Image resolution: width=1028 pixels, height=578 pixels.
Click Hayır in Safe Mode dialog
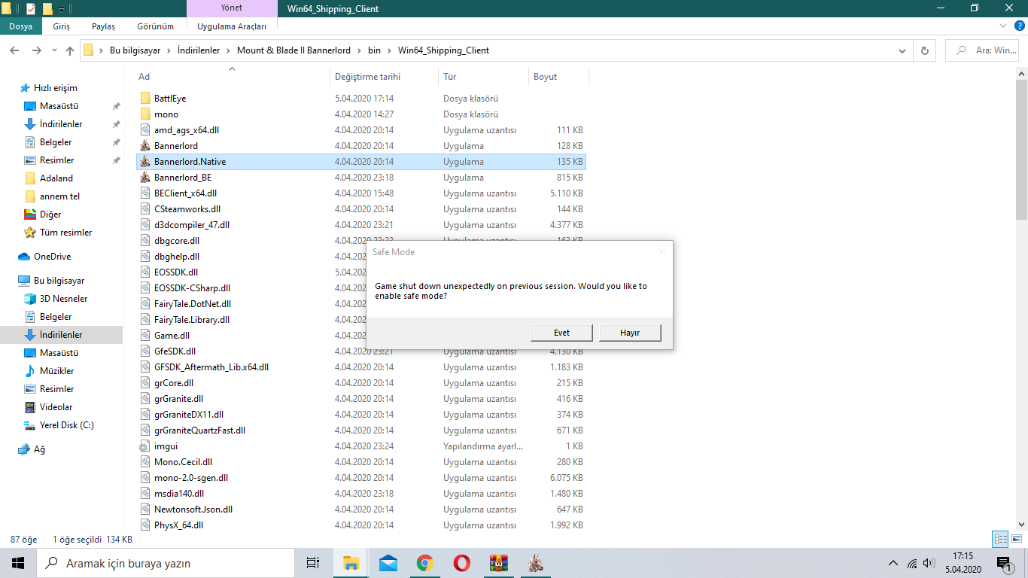(630, 333)
